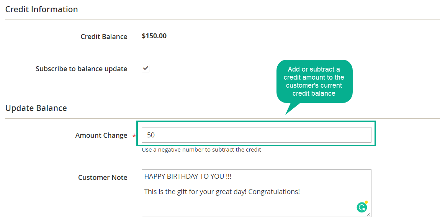Screen dimensions: 440x222
Task: Click the yellow Grammarly notification dot
Action: (x=366, y=202)
